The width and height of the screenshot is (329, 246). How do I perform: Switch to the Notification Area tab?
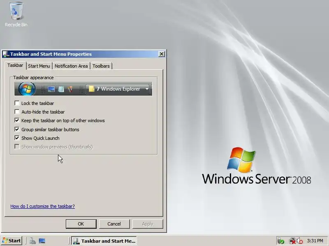tap(71, 66)
